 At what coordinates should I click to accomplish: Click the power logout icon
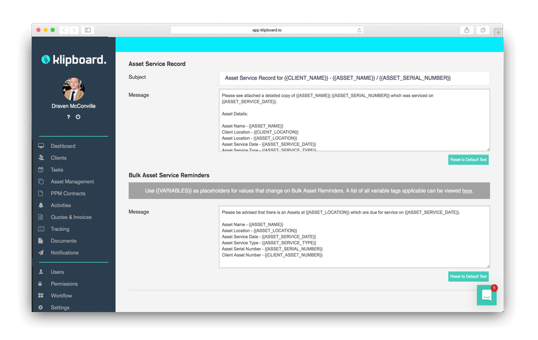click(78, 117)
